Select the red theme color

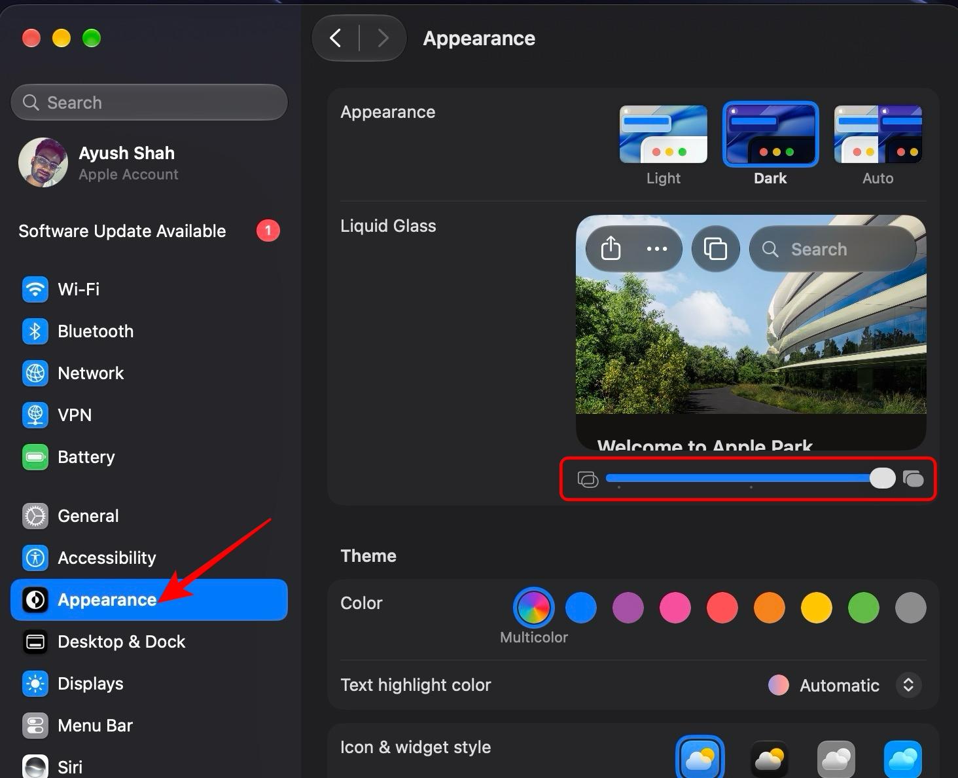coord(722,608)
